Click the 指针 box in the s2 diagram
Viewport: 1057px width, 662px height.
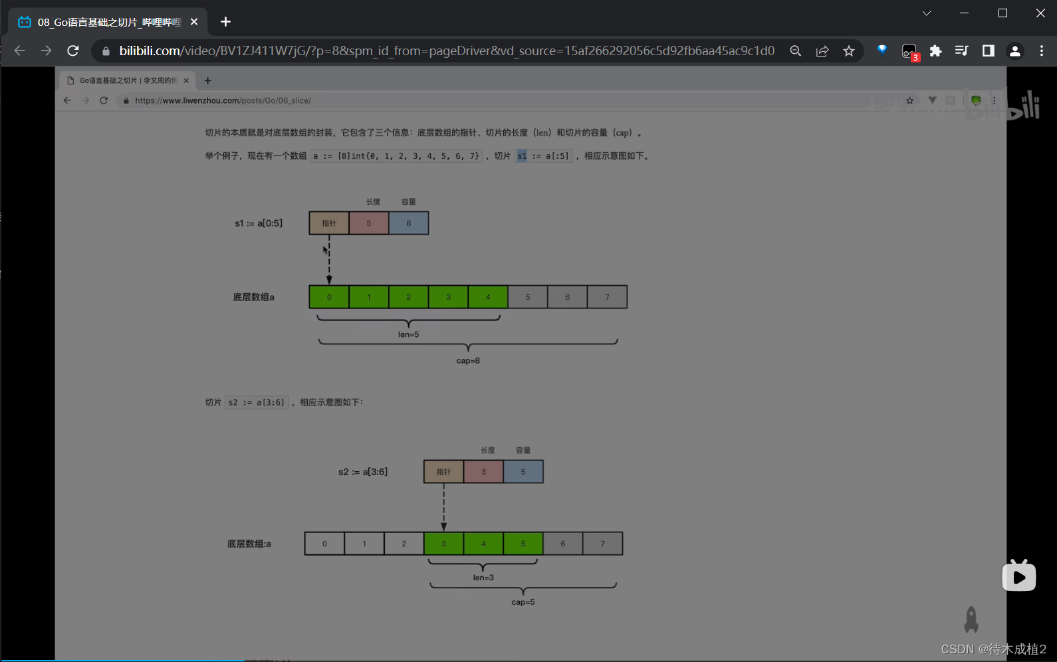(x=443, y=471)
